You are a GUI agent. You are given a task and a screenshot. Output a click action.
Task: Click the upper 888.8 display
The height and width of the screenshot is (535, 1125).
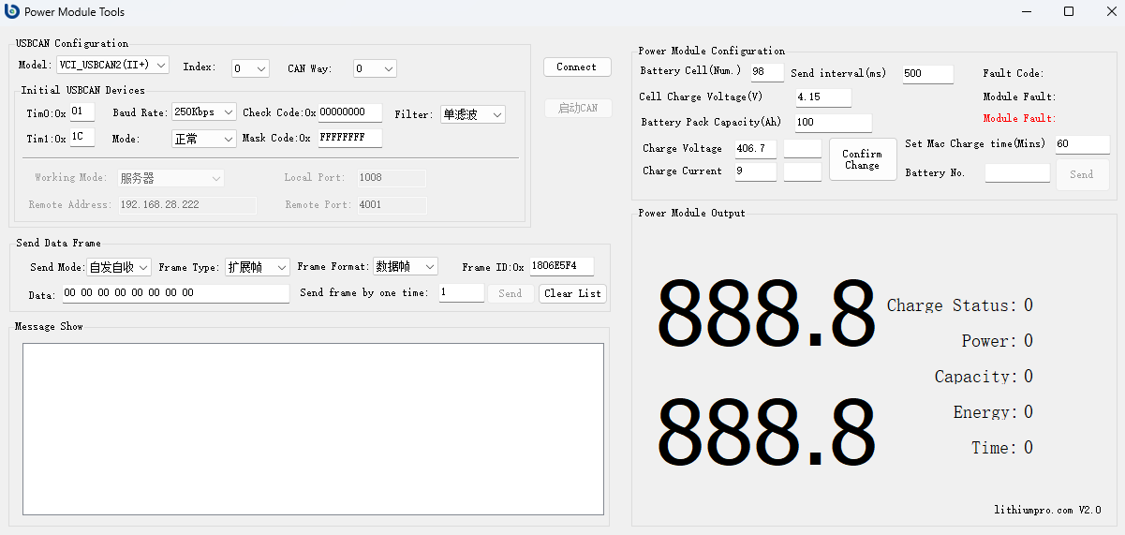[766, 314]
